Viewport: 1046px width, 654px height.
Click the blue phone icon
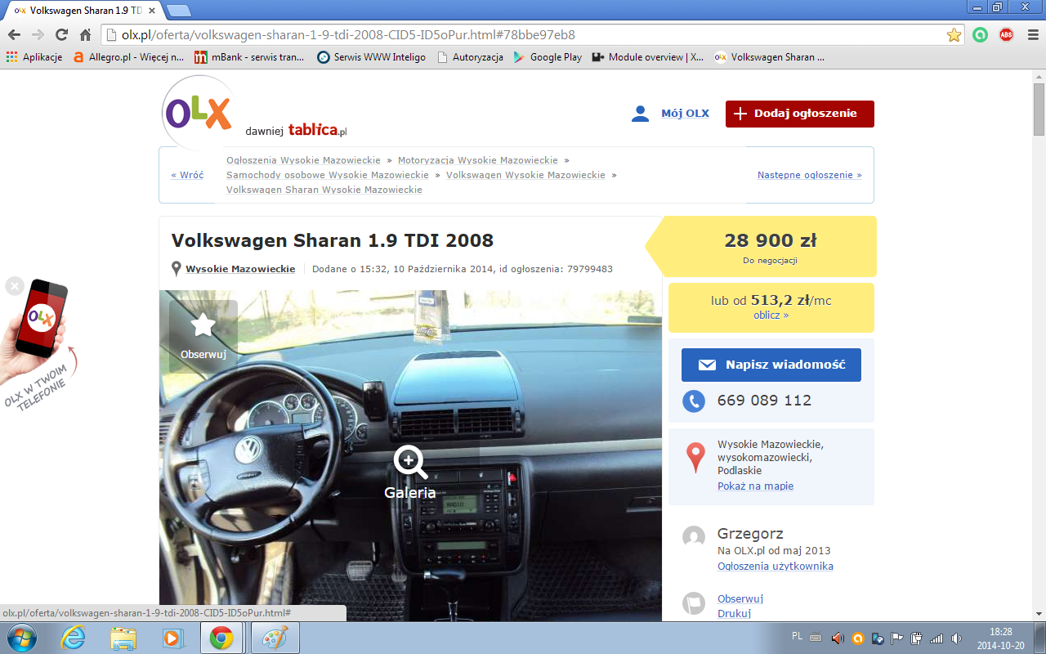pyautogui.click(x=694, y=401)
